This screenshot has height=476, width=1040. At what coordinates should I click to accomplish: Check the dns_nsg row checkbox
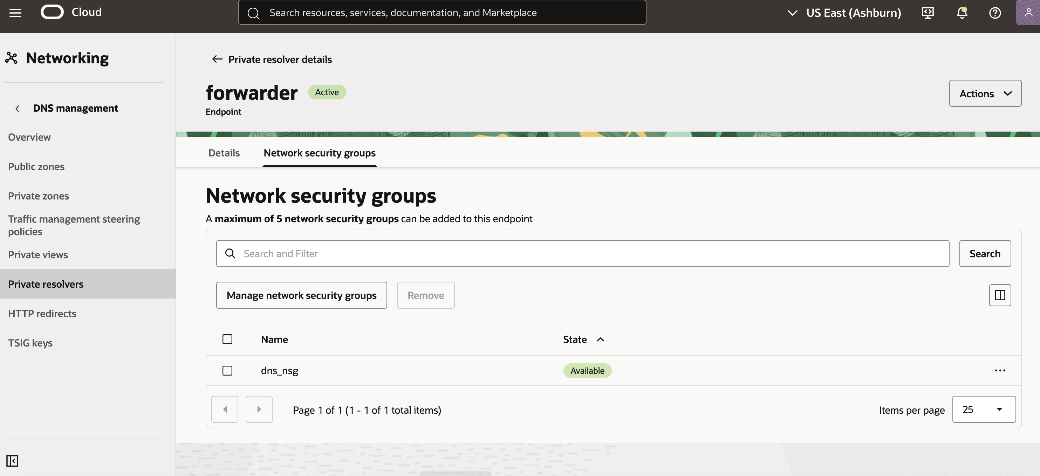(x=227, y=370)
